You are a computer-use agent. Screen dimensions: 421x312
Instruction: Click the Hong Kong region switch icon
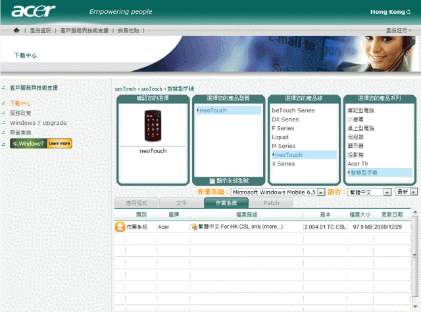(409, 12)
